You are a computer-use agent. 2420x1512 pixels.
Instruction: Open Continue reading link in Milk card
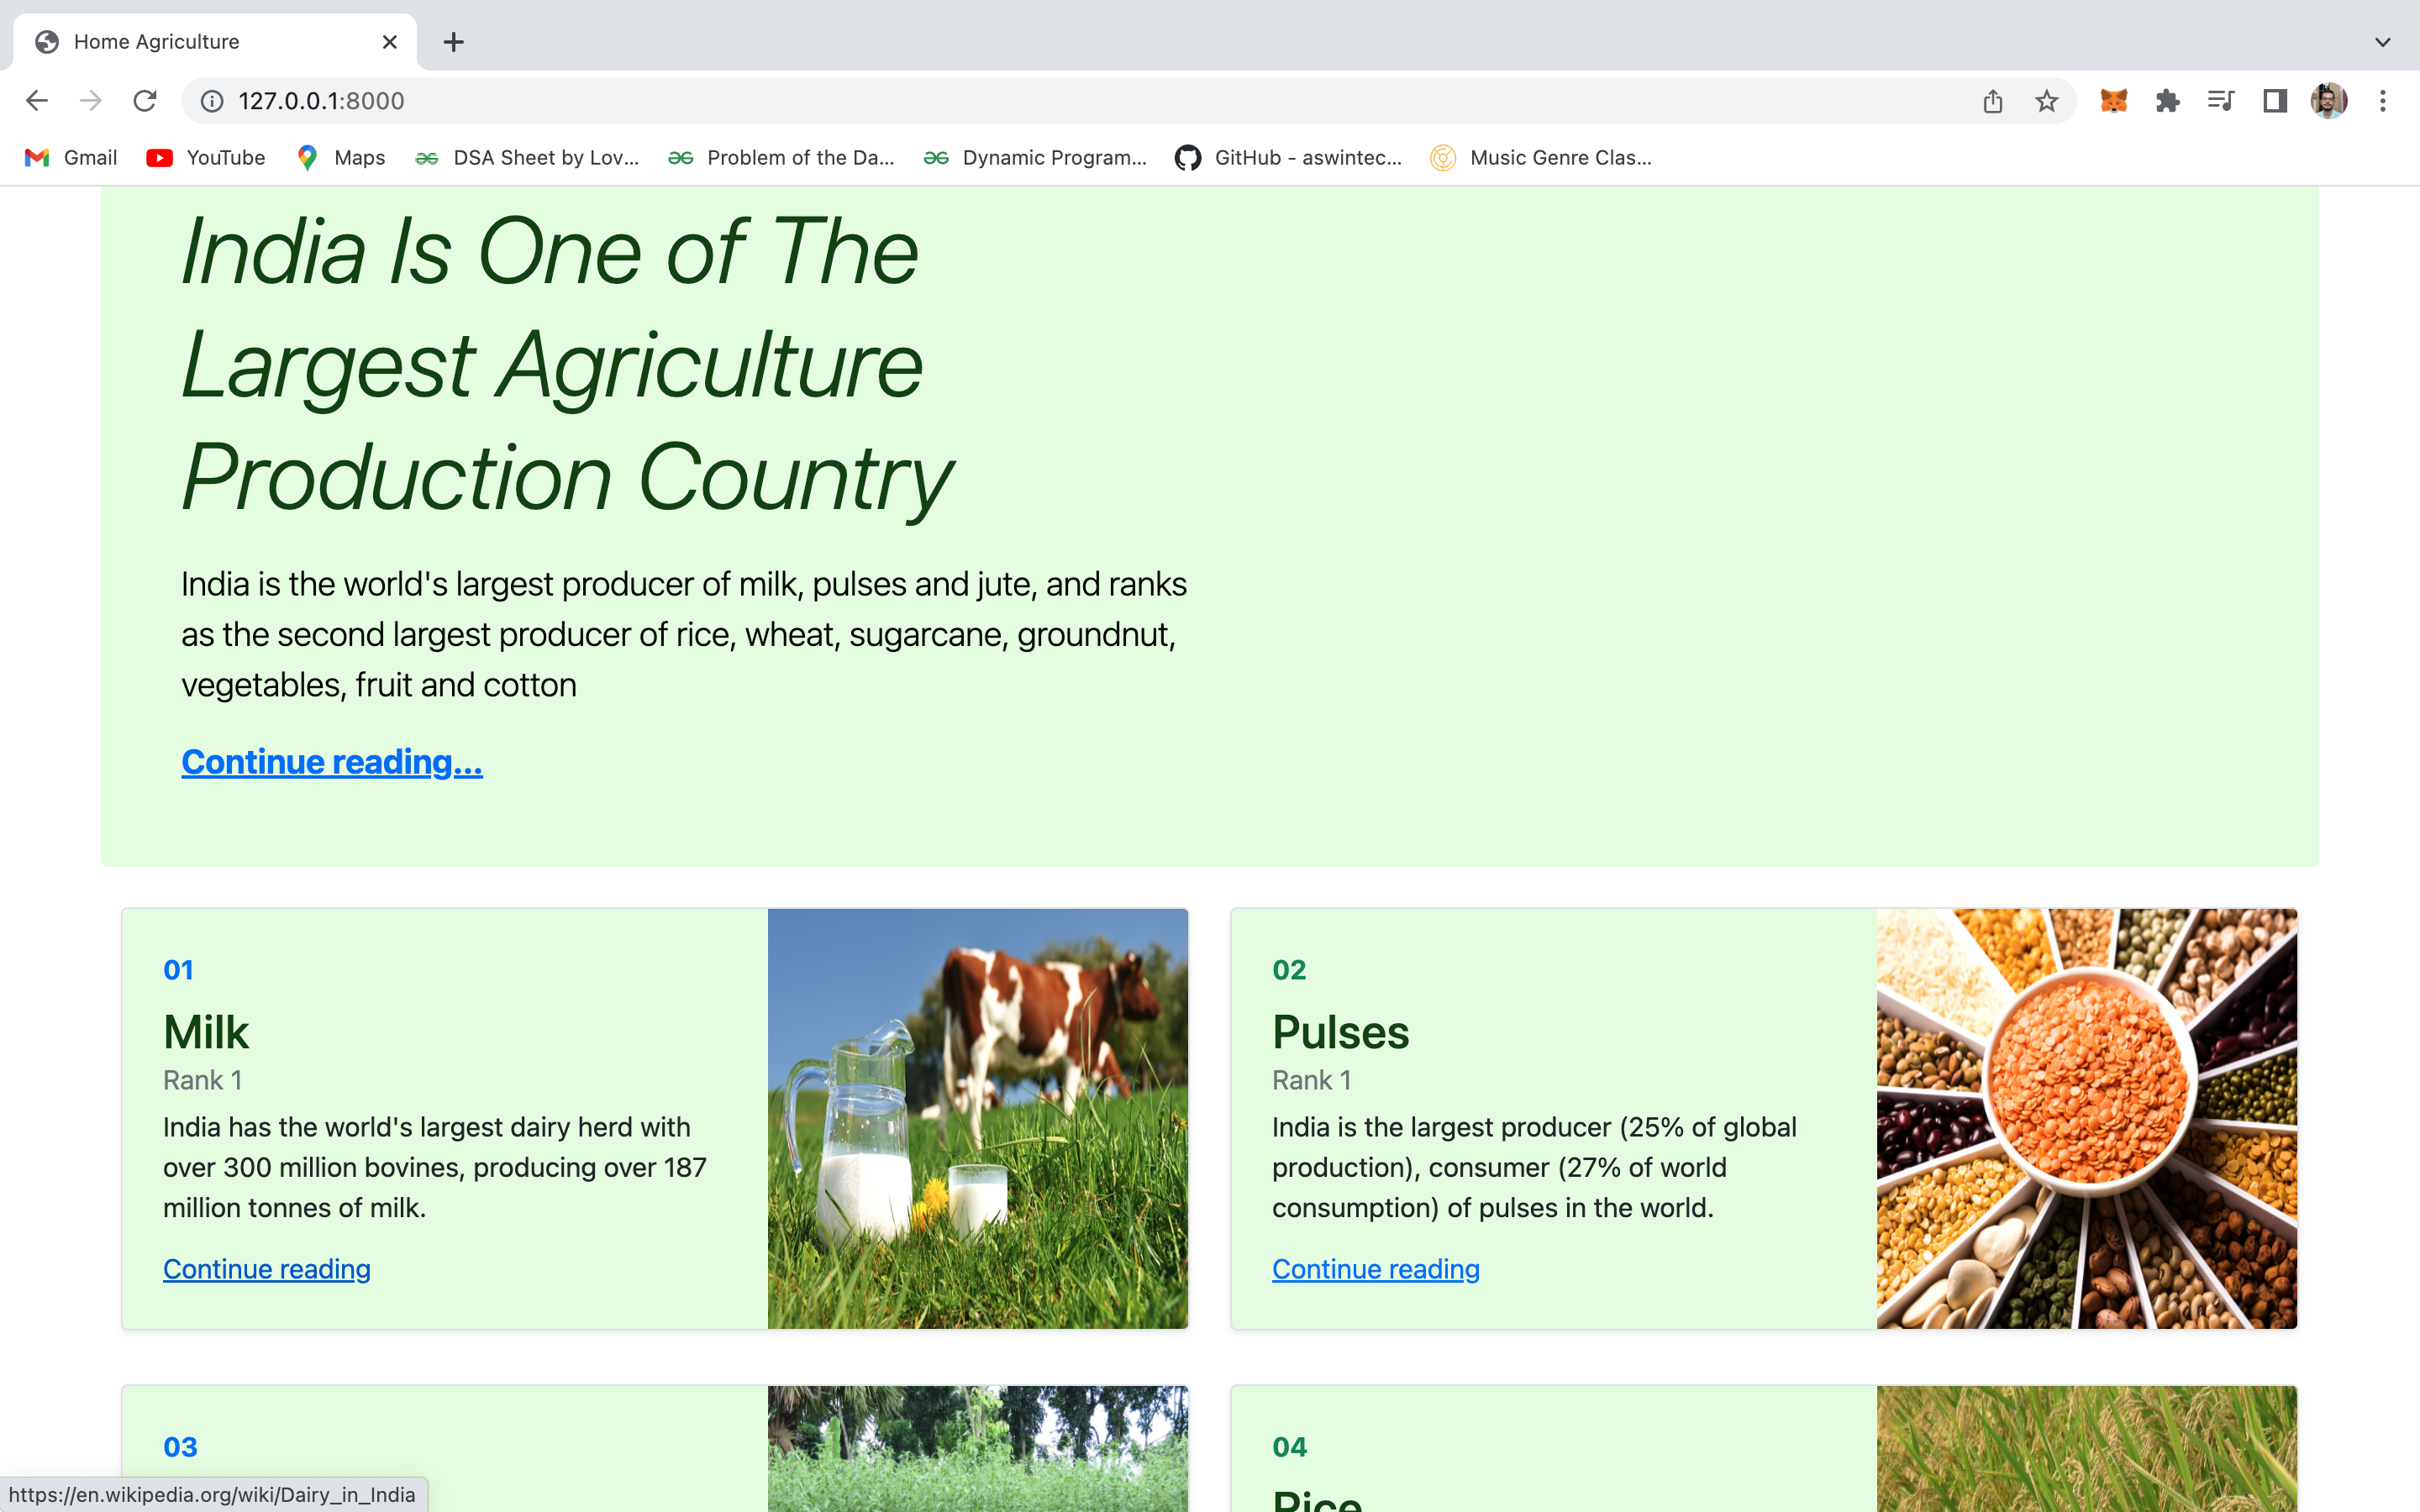pyautogui.click(x=267, y=1268)
